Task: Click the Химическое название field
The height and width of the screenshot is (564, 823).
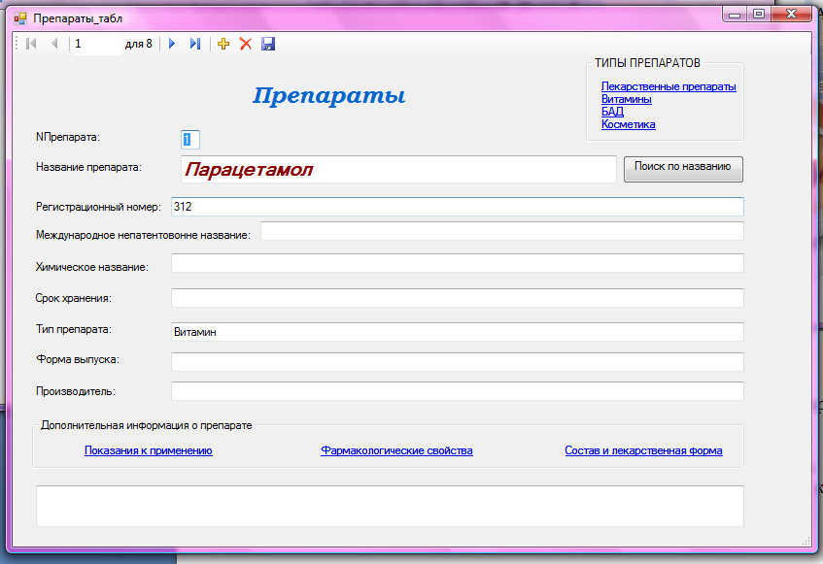Action: [x=457, y=263]
